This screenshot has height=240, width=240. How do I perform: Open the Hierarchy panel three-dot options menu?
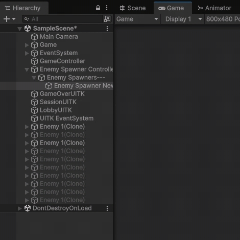[107, 8]
